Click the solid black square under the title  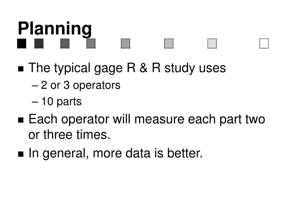(x=22, y=43)
